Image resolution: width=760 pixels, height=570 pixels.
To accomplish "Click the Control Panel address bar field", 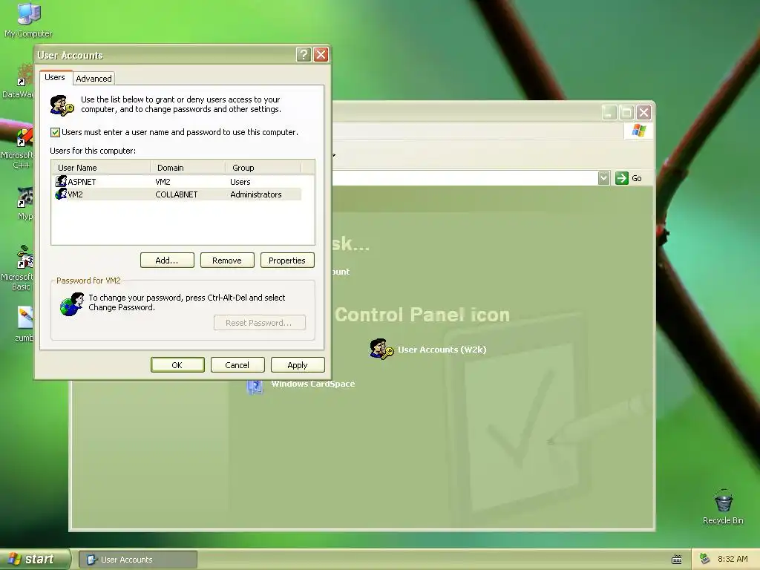I will click(465, 178).
